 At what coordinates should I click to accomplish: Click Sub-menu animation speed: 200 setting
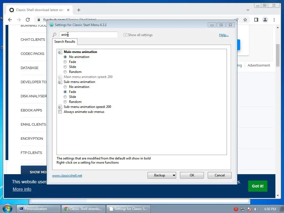click(x=87, y=107)
